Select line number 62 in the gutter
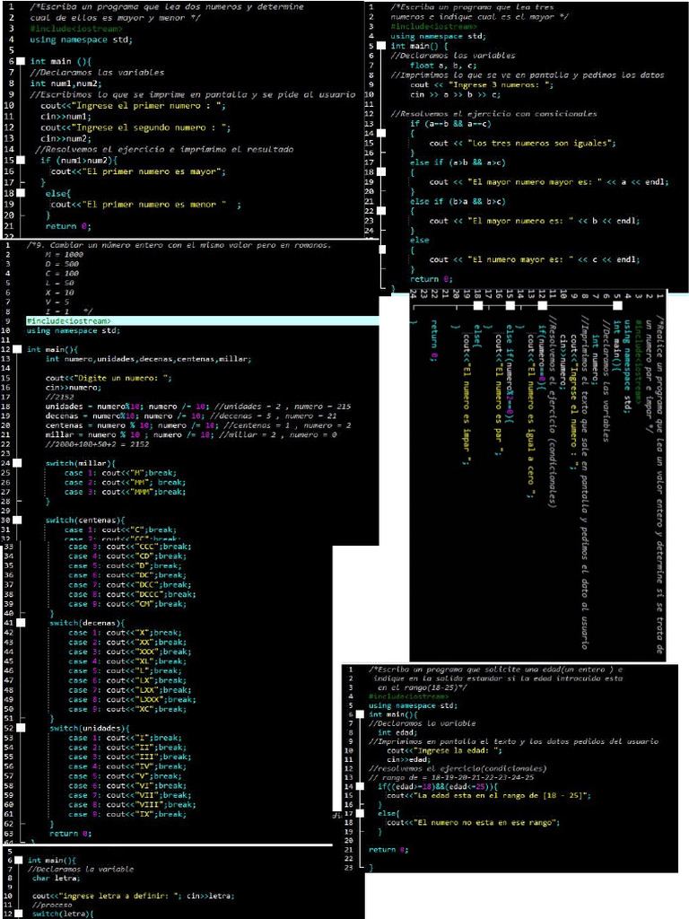This screenshot has height=919, width=689. click(x=8, y=834)
